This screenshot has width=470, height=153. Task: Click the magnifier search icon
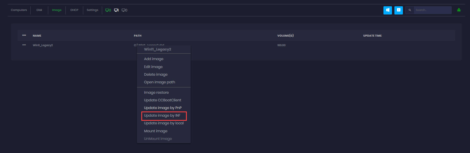coord(410,10)
